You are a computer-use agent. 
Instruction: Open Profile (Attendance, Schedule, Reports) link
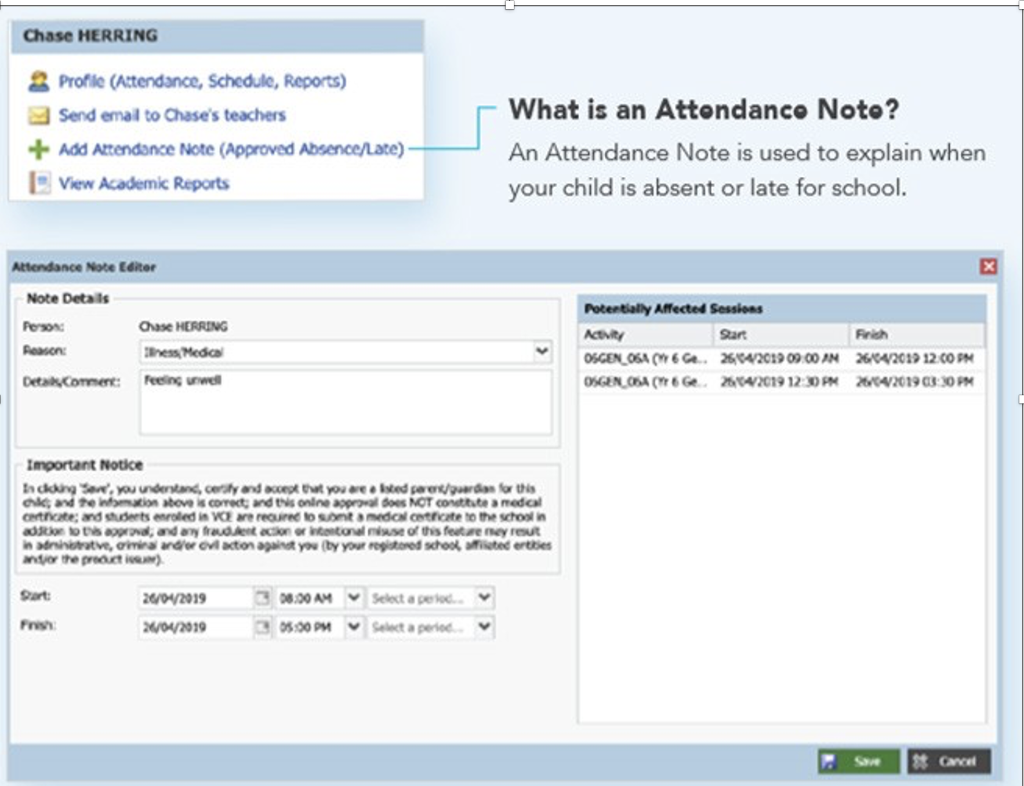pyautogui.click(x=202, y=81)
